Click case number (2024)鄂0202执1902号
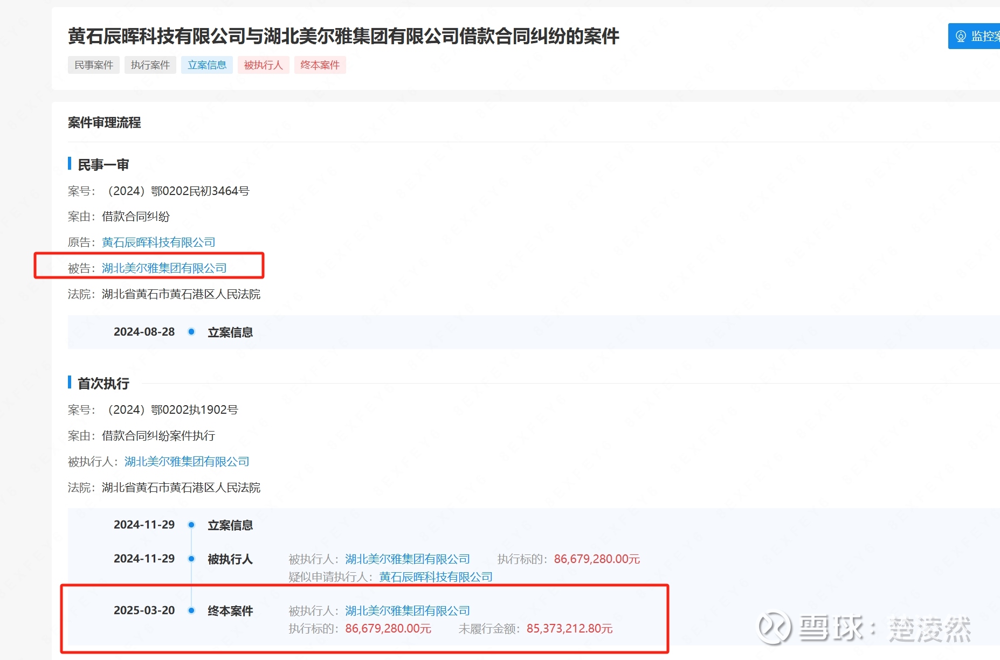The height and width of the screenshot is (660, 1000). (170, 410)
